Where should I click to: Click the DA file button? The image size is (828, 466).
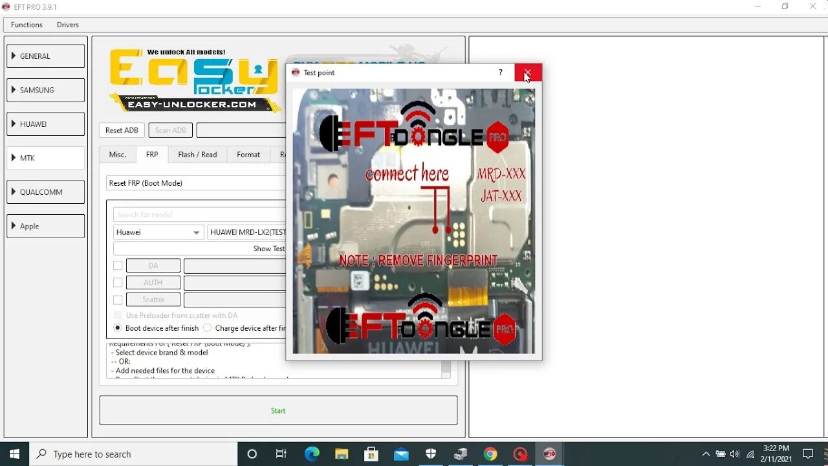point(153,265)
